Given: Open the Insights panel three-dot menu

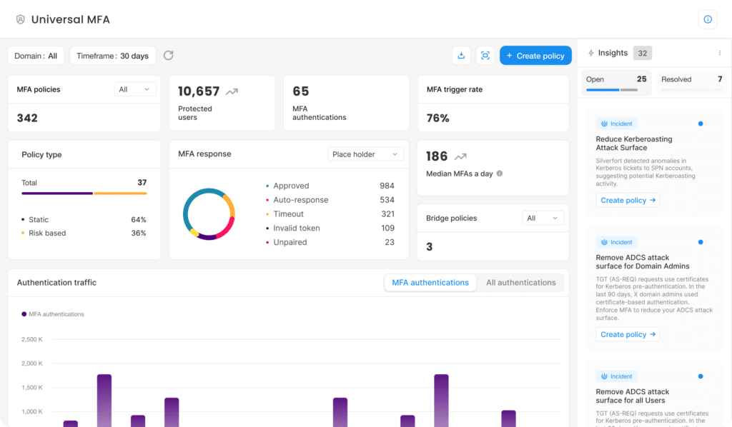Looking at the screenshot, I should point(719,53).
